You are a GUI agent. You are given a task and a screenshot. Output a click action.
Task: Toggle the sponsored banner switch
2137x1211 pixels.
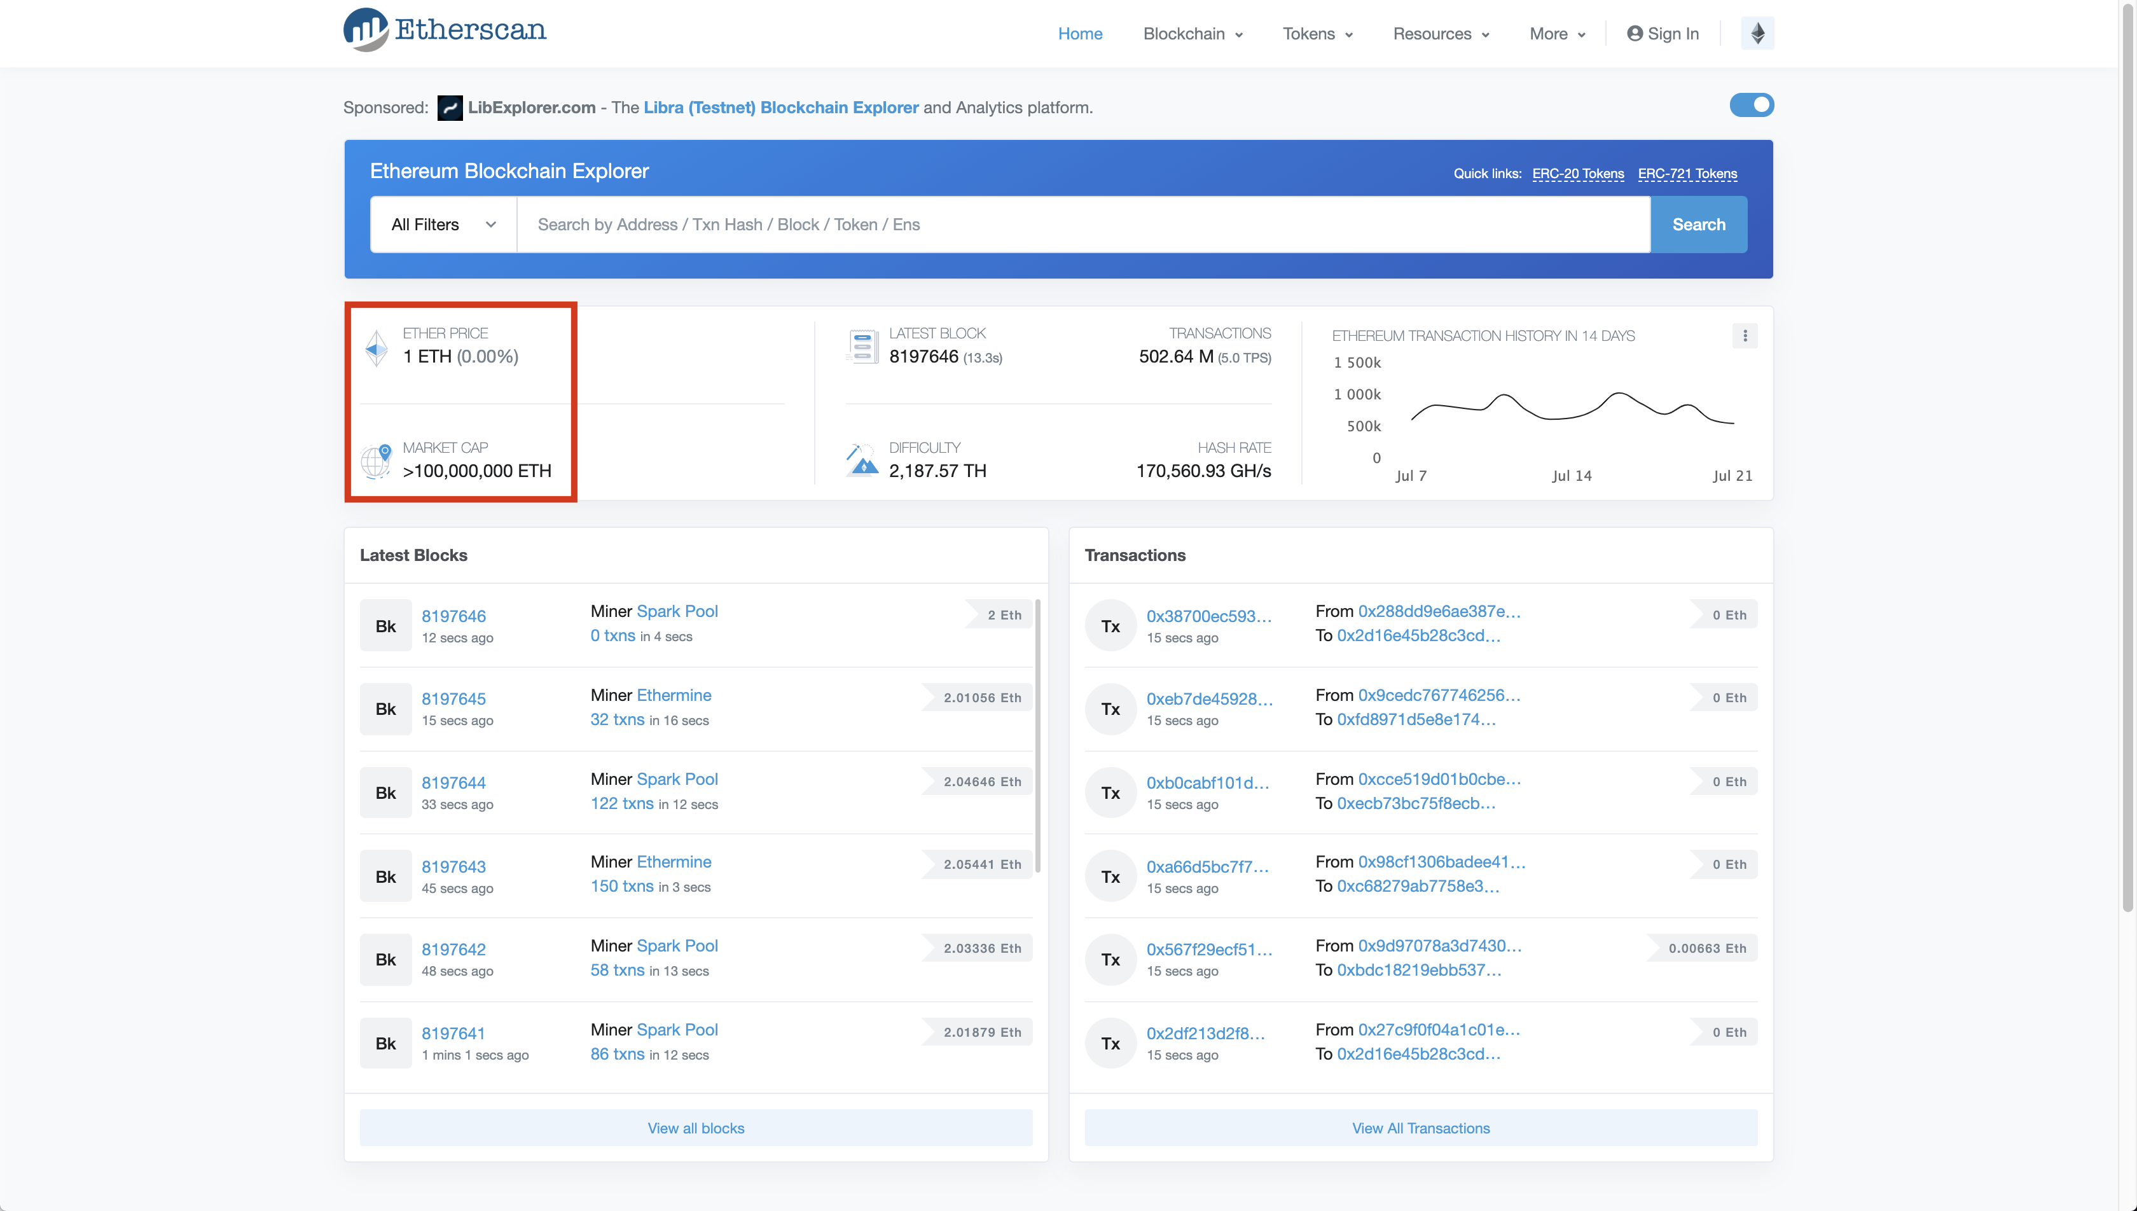point(1751,105)
